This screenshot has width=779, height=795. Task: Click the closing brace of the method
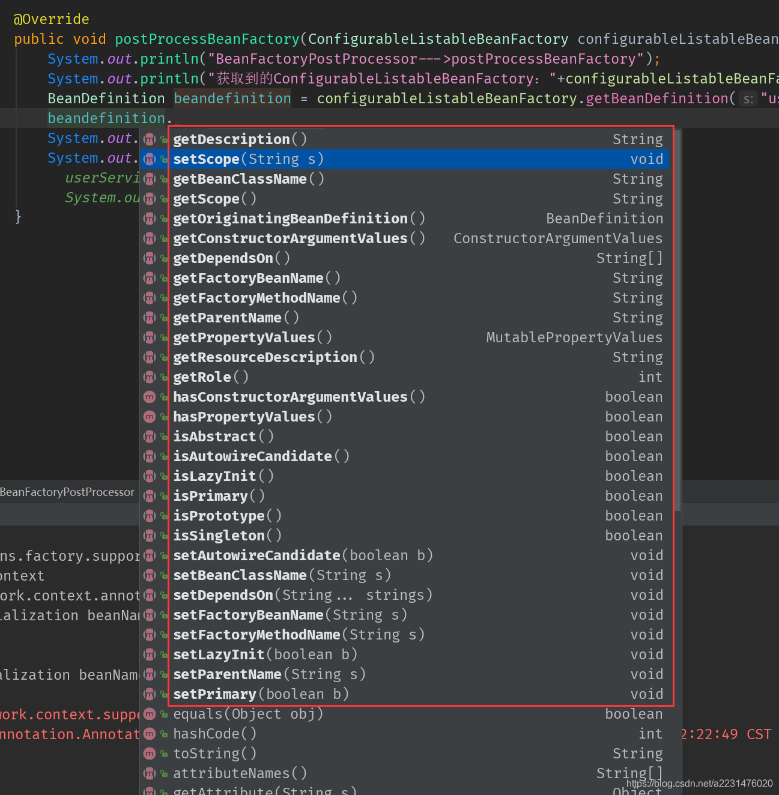pyautogui.click(x=18, y=216)
